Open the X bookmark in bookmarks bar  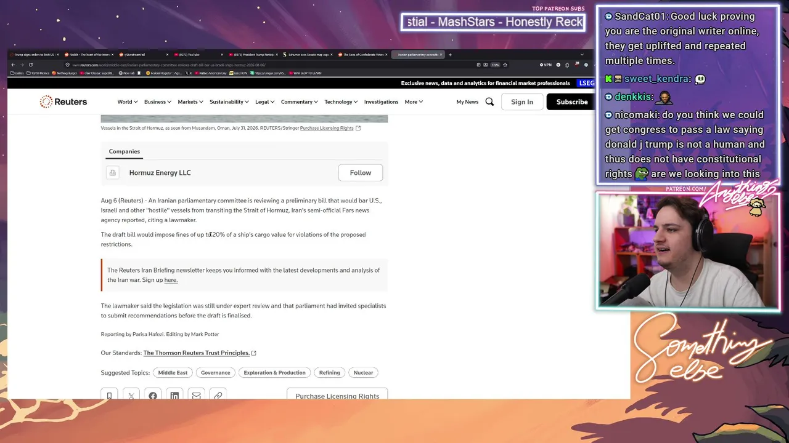[x=188, y=73]
